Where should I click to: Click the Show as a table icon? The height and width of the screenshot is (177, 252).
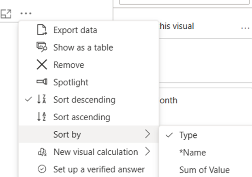click(x=42, y=47)
